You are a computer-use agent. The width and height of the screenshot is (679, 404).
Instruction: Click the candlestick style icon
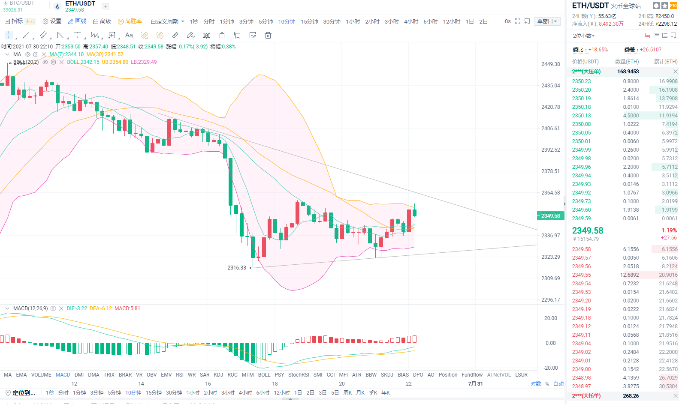point(206,35)
